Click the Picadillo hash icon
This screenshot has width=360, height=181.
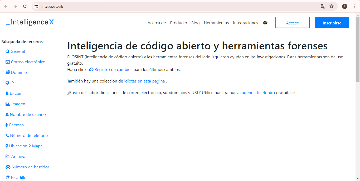tap(7, 177)
